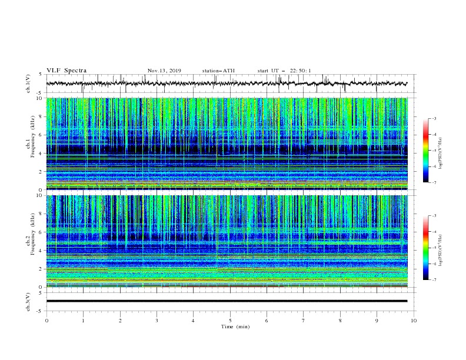
Task: Click the "6" frequency tick of ch.2
Action: (x=41, y=232)
